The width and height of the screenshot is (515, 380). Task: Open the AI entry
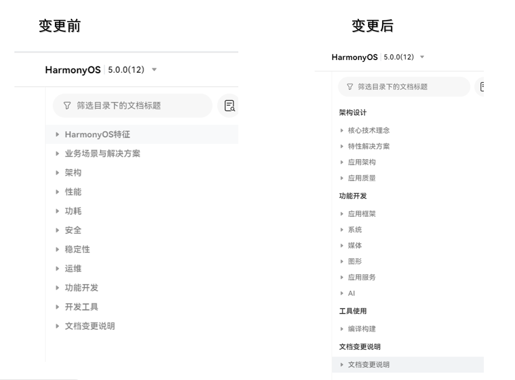pos(351,293)
